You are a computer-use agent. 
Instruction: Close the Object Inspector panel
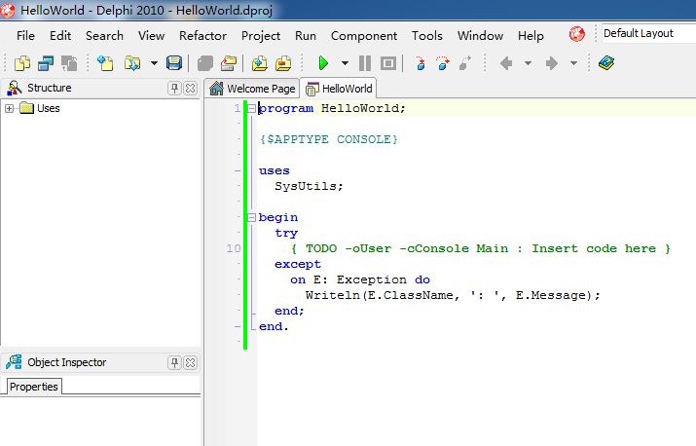[191, 362]
